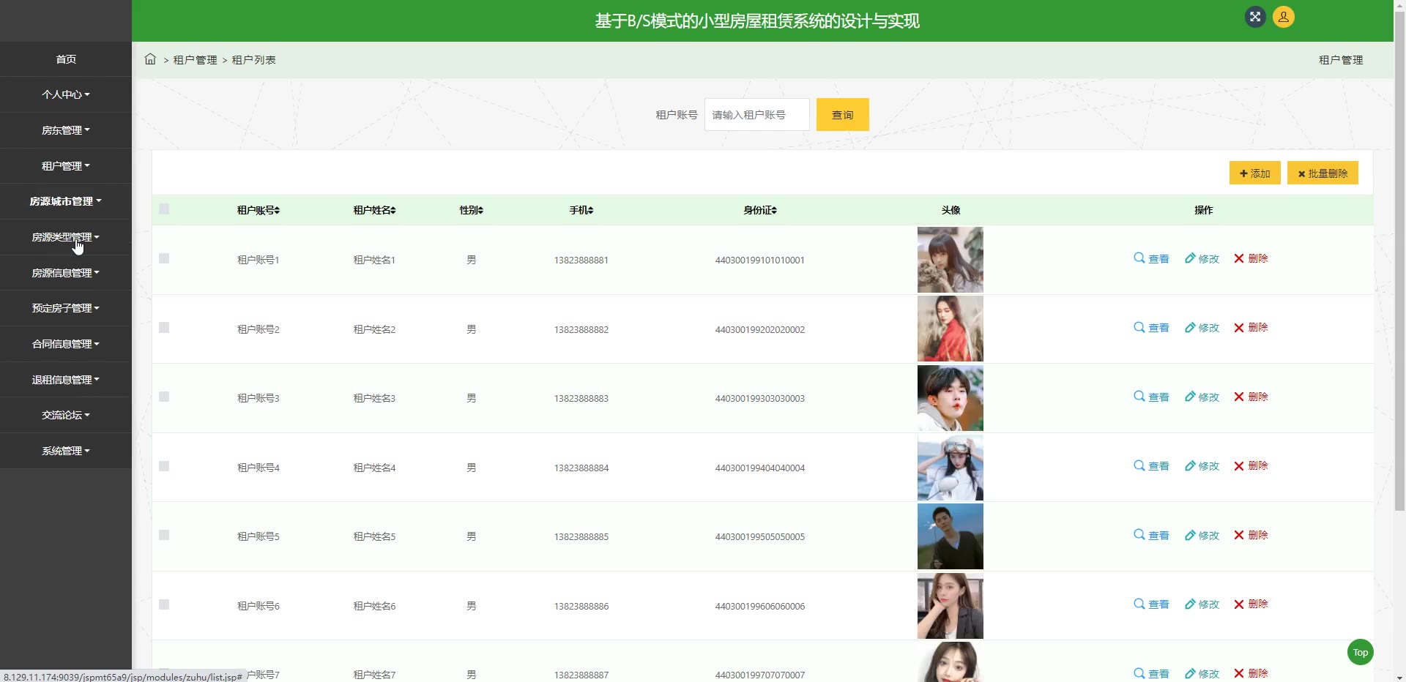1406x682 pixels.
Task: Click the fullscreen toggle icon in header
Action: 1255,17
